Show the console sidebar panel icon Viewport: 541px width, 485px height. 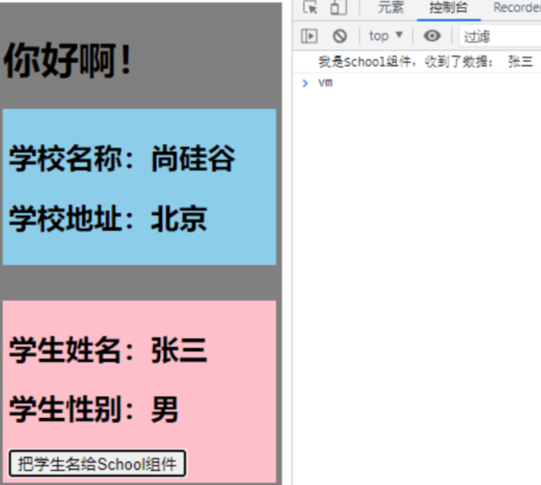tap(311, 35)
